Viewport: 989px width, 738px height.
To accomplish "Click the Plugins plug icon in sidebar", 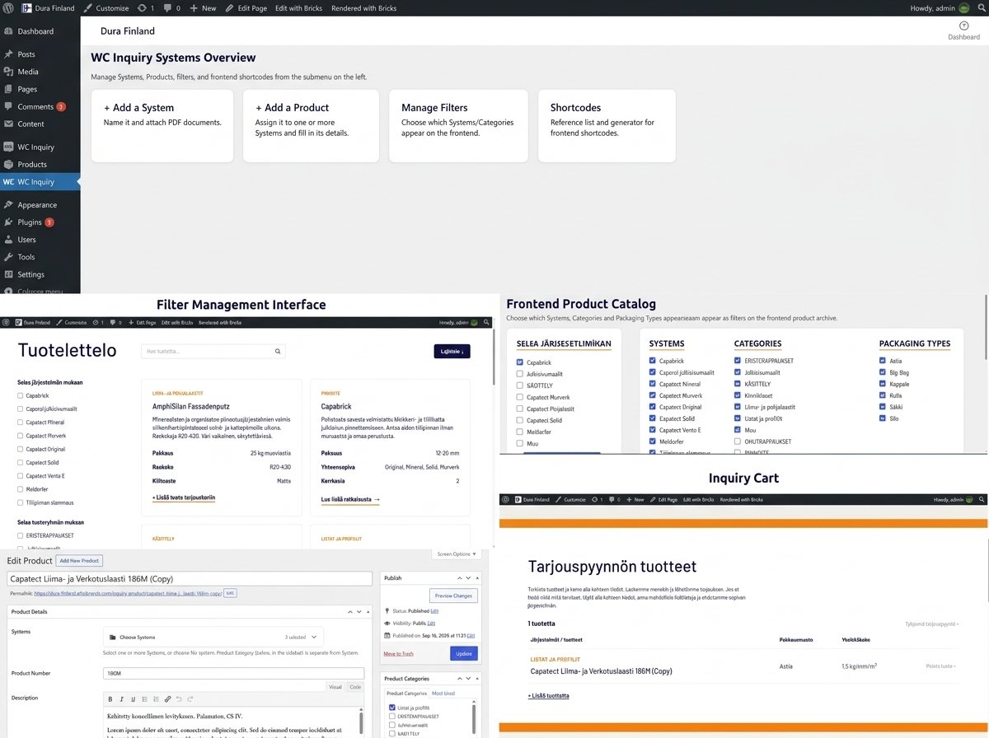I will tap(8, 222).
